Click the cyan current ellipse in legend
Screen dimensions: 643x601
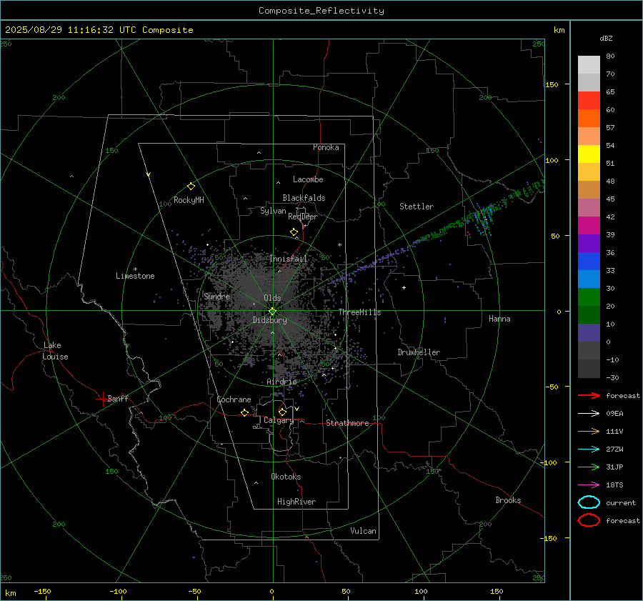tap(589, 502)
